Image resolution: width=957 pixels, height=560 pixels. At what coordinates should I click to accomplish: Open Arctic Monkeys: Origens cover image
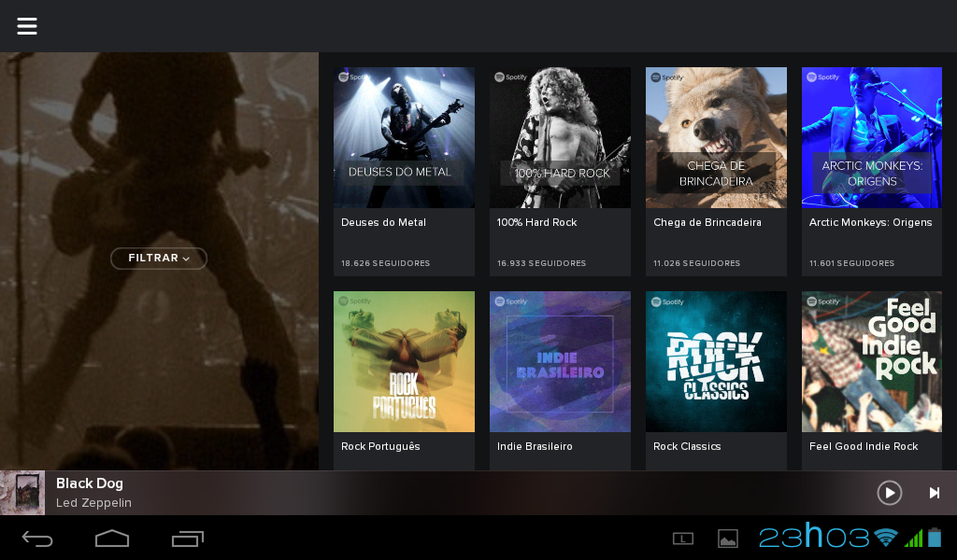coord(872,138)
